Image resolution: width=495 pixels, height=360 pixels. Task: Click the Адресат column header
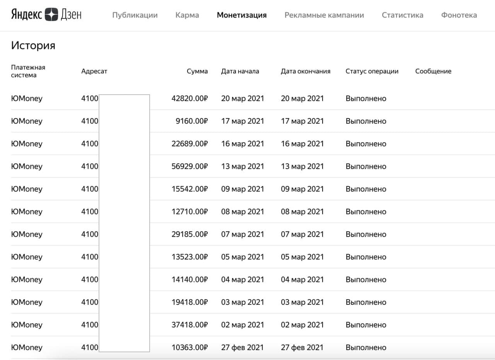click(x=94, y=71)
